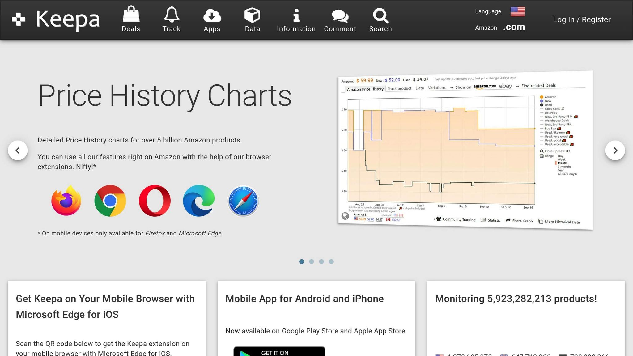
Task: Open the Language flag selector
Action: click(517, 11)
